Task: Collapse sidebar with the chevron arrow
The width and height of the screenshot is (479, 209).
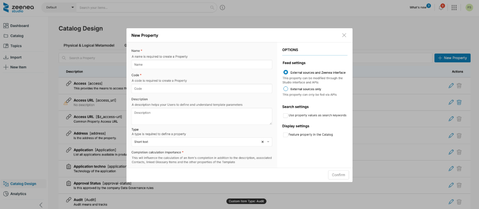Action: 41,205
